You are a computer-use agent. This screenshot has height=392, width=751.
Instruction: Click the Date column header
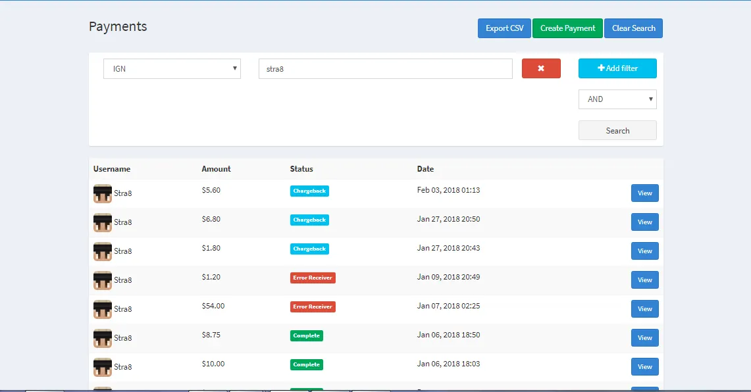(x=425, y=169)
